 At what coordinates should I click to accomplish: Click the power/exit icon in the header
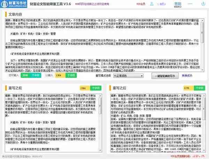pyautogui.click(x=203, y=4)
